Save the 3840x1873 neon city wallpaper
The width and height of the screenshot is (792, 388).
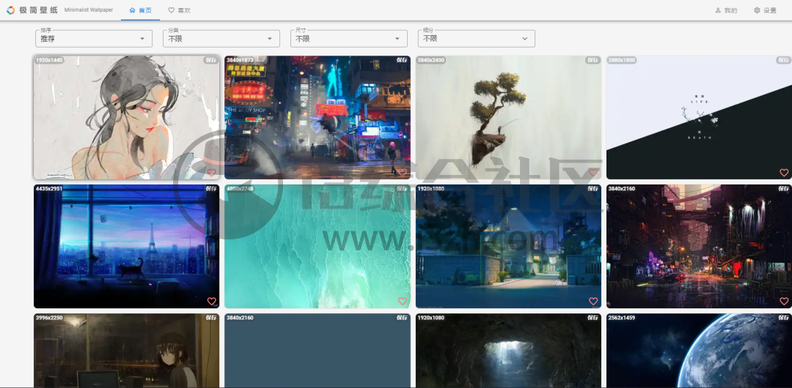point(402,60)
